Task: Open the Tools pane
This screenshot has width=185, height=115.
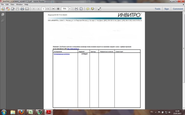Action: (x=157, y=9)
